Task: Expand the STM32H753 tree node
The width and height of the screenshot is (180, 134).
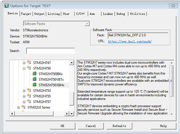Action: [x=24, y=91]
